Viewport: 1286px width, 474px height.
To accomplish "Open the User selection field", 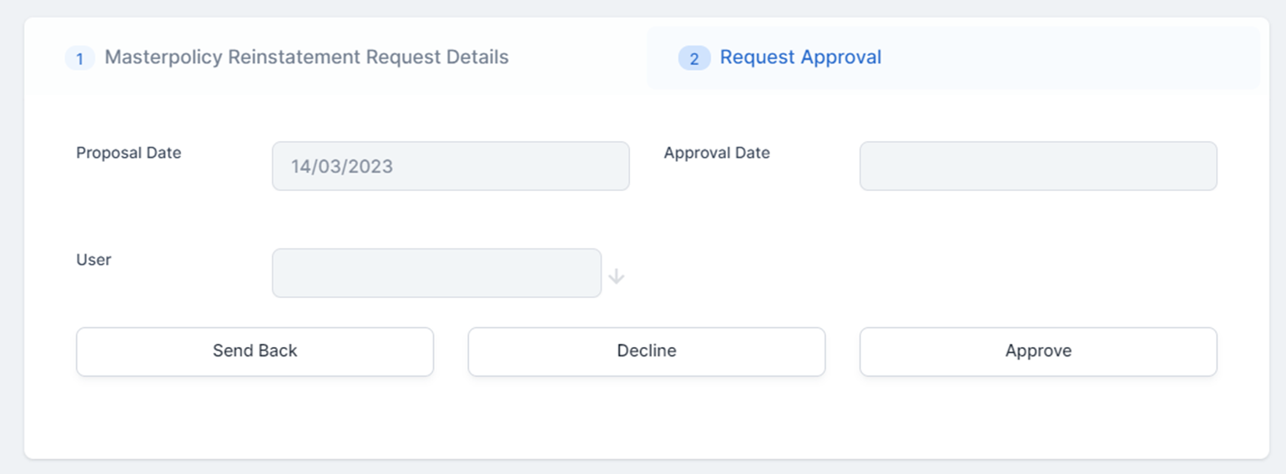I will click(x=436, y=273).
